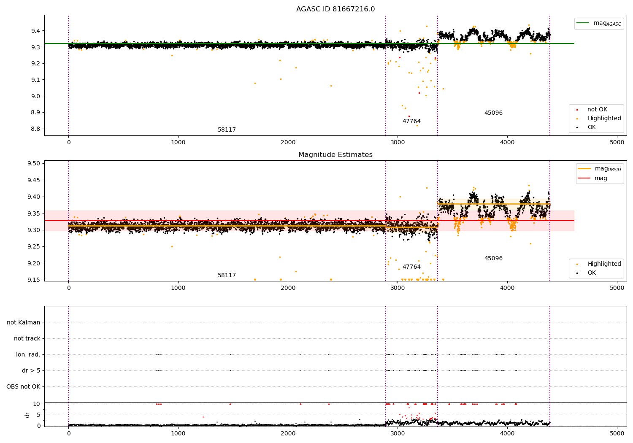Viewport: 633px width, 443px height.
Task: Click the "9.4" y-axis tick label
Action: [35, 31]
